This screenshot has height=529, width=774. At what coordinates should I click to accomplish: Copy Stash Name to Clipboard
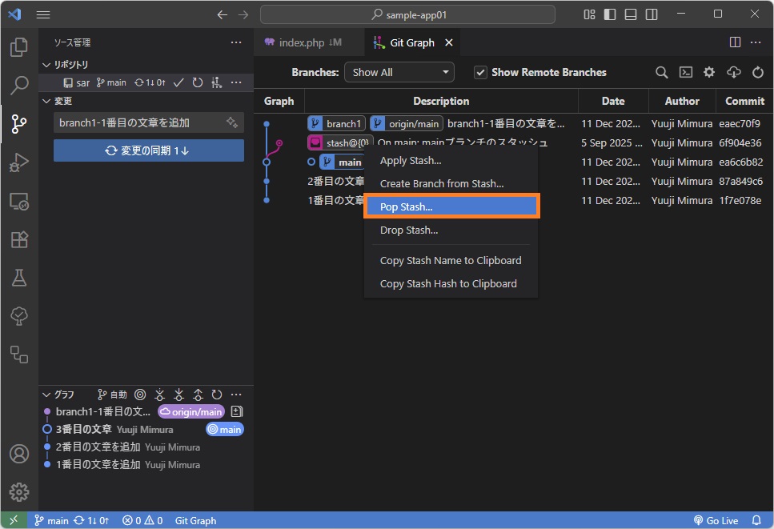[451, 261]
